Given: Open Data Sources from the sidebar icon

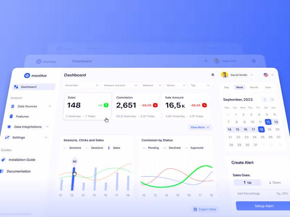Looking at the screenshot, I should 13,106.
